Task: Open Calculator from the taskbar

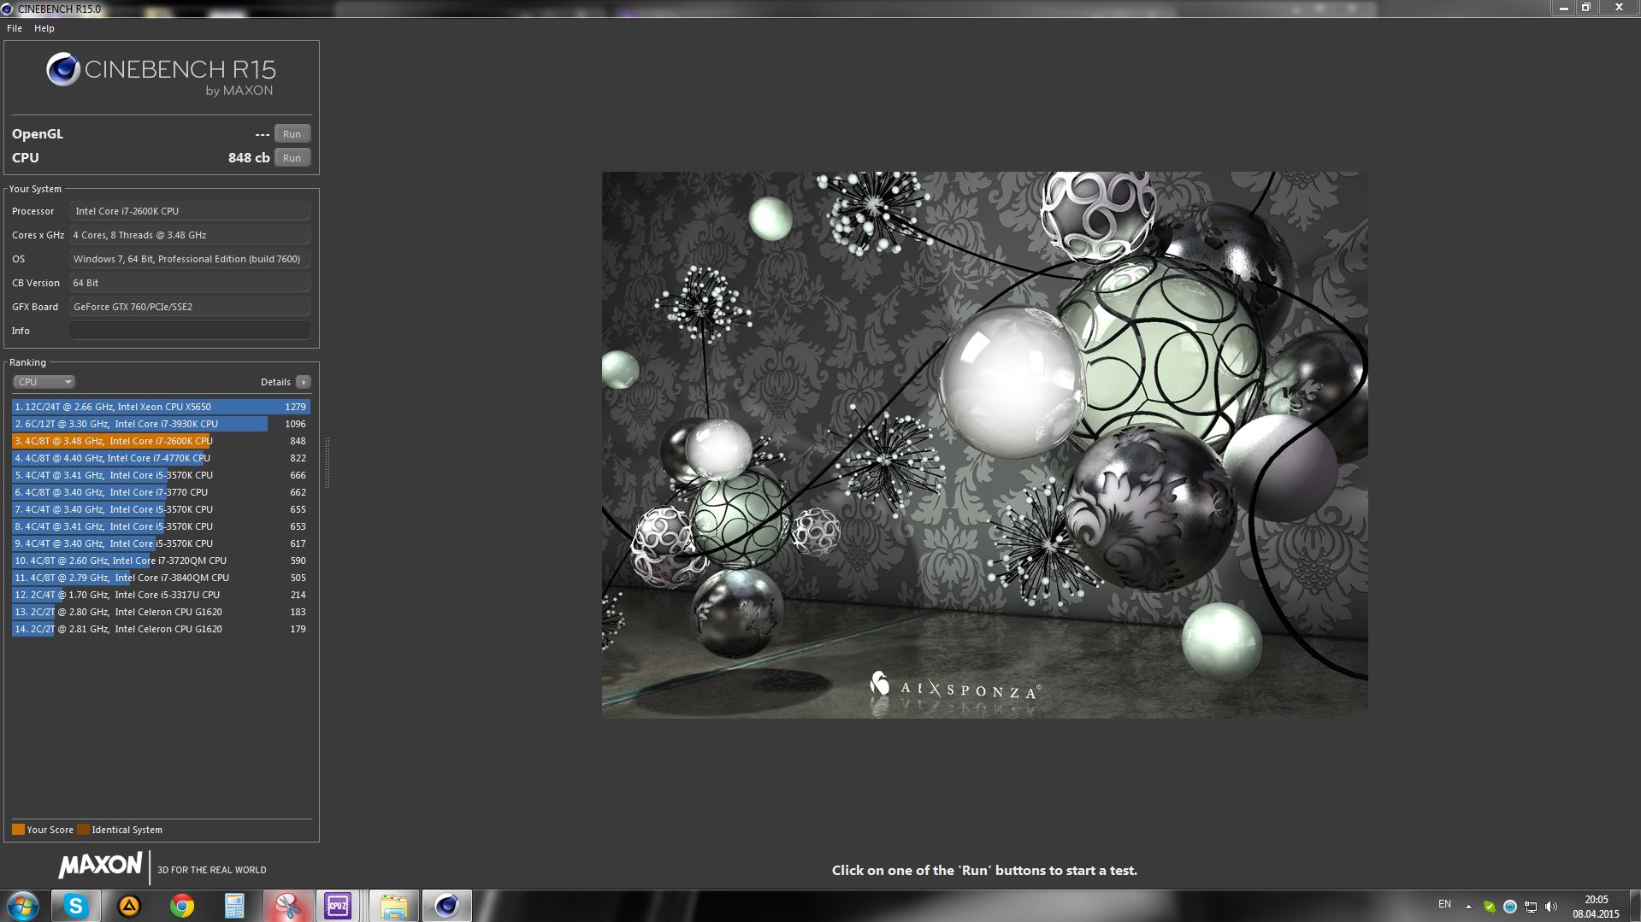Action: [234, 906]
